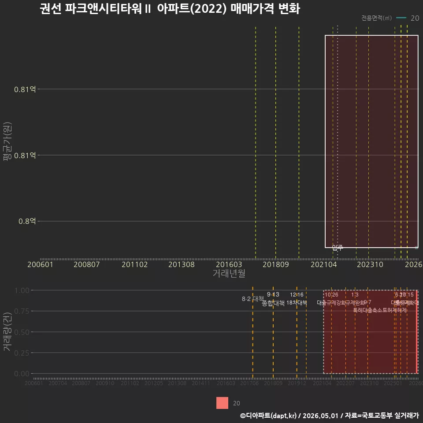Click 201809 on the price chart axis
Viewport: 423px width, 423px height.
click(276, 264)
